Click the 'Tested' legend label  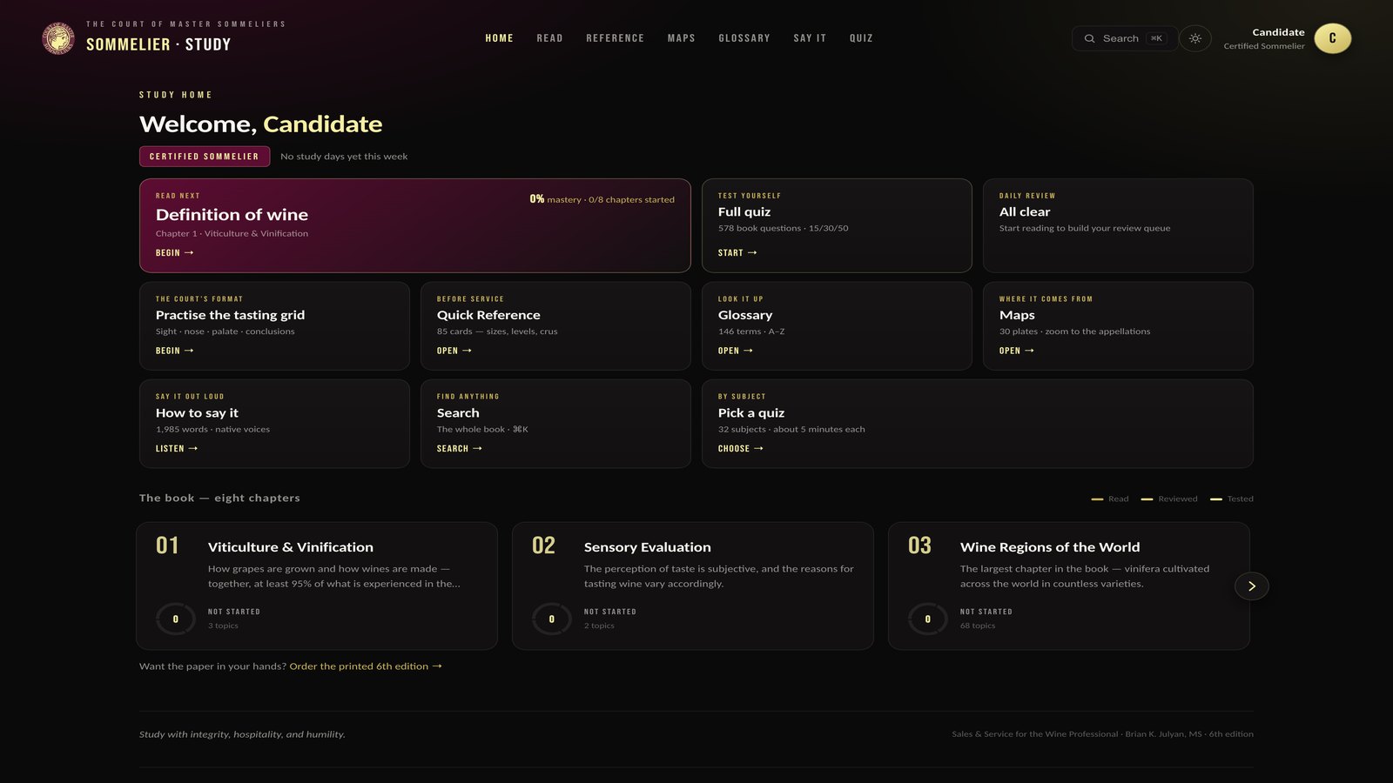tap(1241, 499)
